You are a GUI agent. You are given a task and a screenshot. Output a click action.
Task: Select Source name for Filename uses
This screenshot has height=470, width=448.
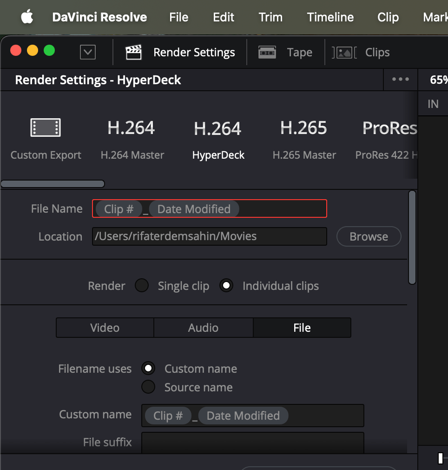(x=148, y=387)
